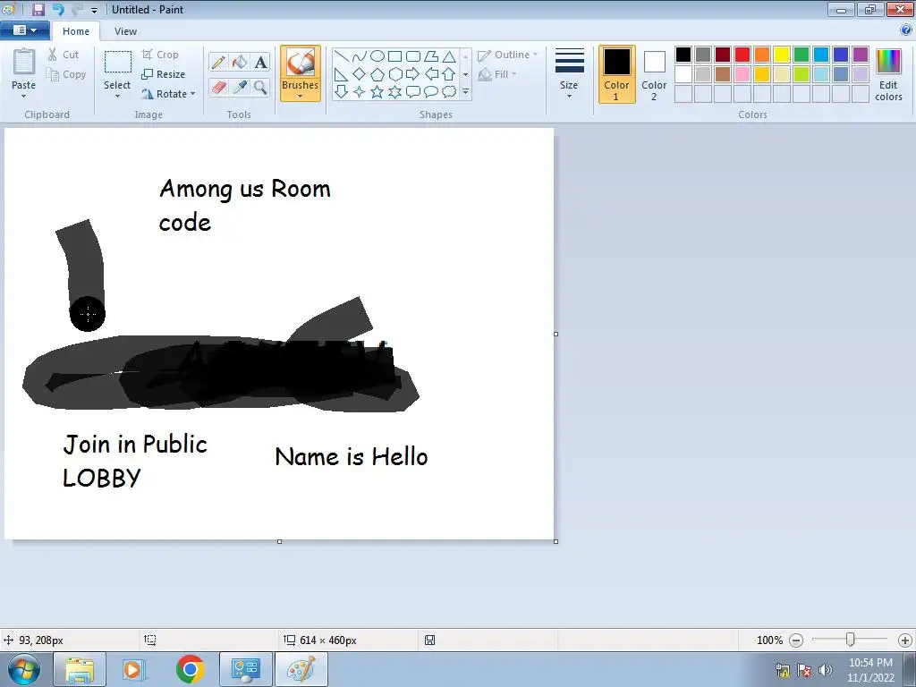
Task: Click the Brushes tool icon
Action: click(301, 62)
